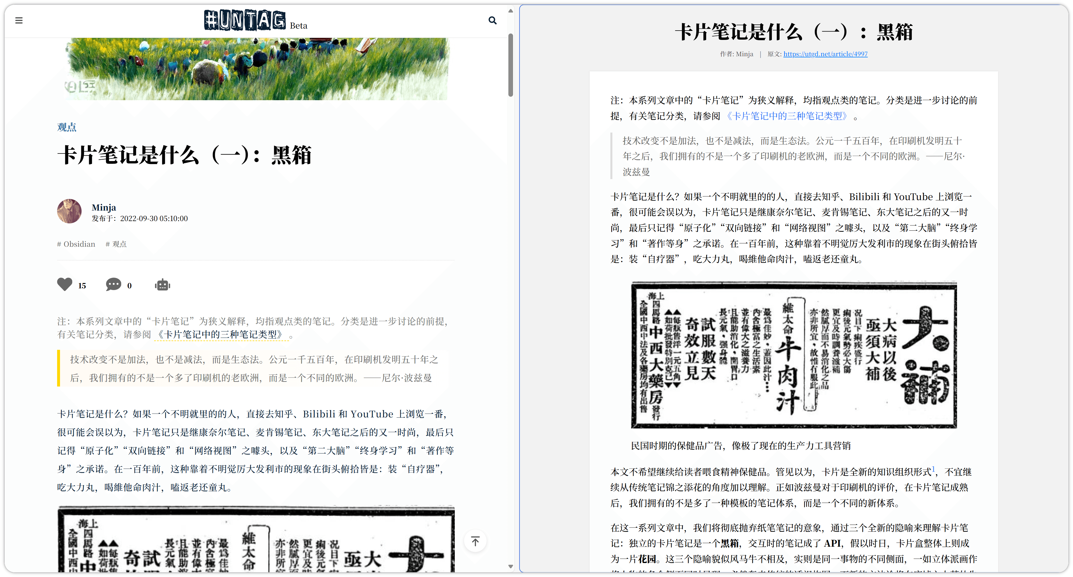
Task: Select the # 观点 tag
Action: 116,244
